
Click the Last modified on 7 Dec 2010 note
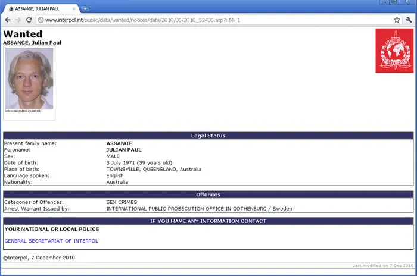pyautogui.click(x=383, y=265)
